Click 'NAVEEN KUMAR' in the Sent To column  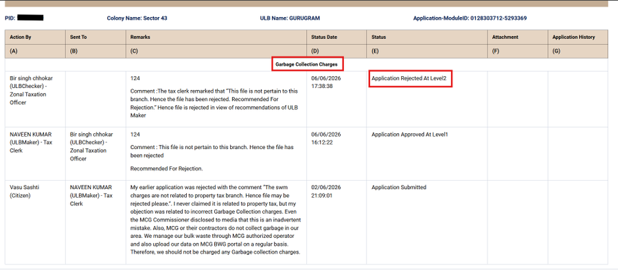coord(91,188)
